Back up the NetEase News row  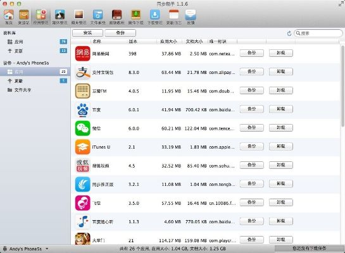252,53
